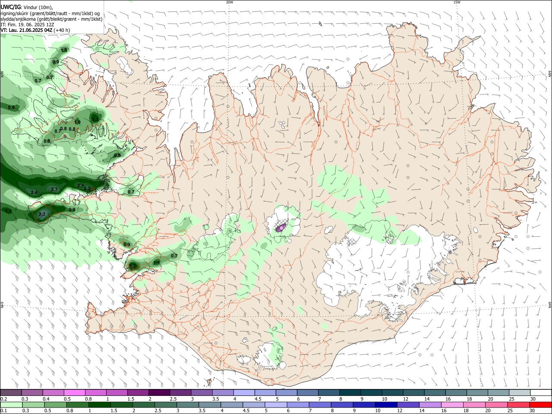Click bottom-row legend swatch between 25 and 30
The image size is (552, 414).
point(518,405)
